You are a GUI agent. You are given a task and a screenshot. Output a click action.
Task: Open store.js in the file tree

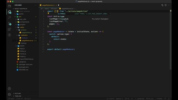24,43
